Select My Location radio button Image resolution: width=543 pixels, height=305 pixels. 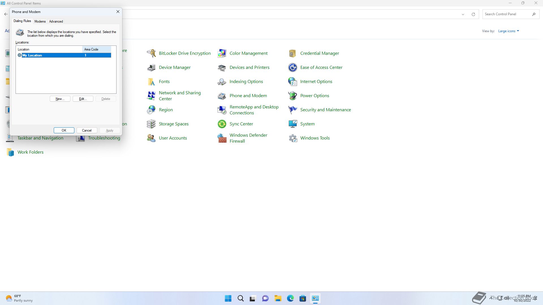click(20, 55)
